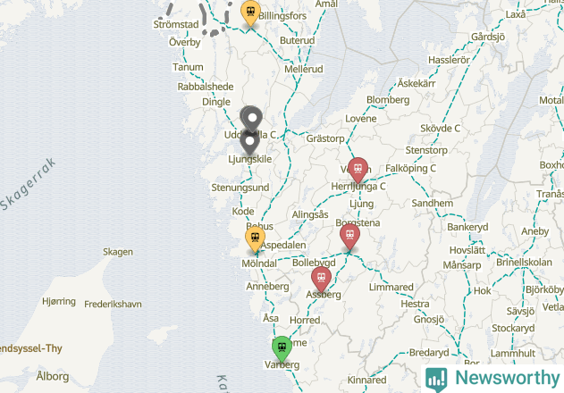564x393 pixels.
Task: Click the green train marker at Varberg
Action: pos(282,348)
